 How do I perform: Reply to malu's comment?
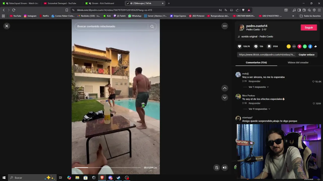[x=254, y=81]
